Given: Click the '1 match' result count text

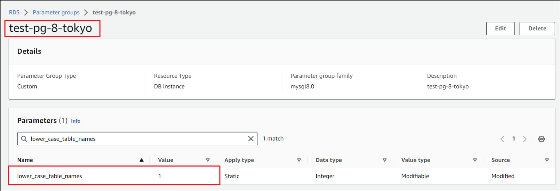Looking at the screenshot, I should [x=273, y=139].
